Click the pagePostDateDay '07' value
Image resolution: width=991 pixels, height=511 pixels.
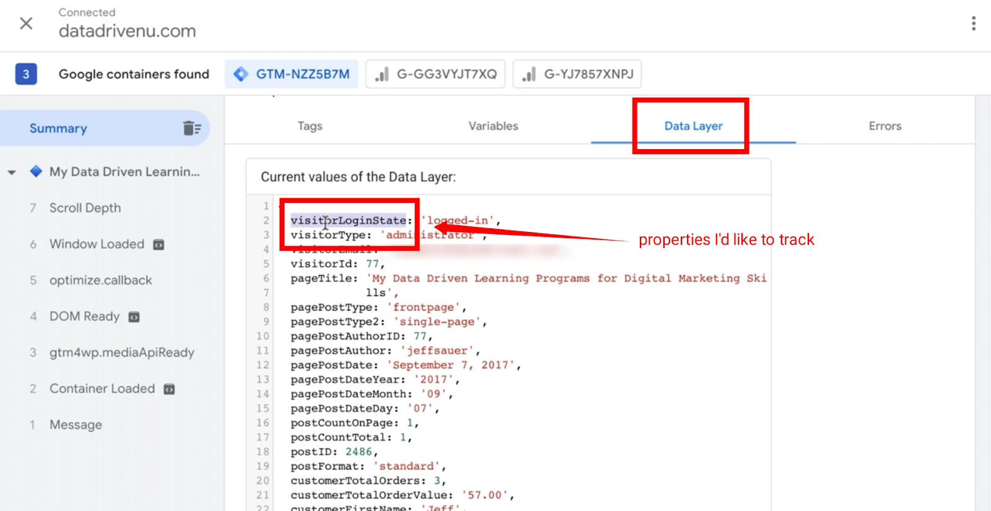(x=420, y=409)
